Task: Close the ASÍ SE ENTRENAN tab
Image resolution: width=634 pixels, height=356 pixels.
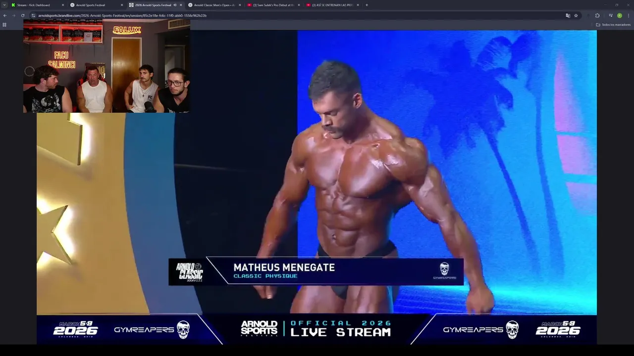Action: (358, 5)
